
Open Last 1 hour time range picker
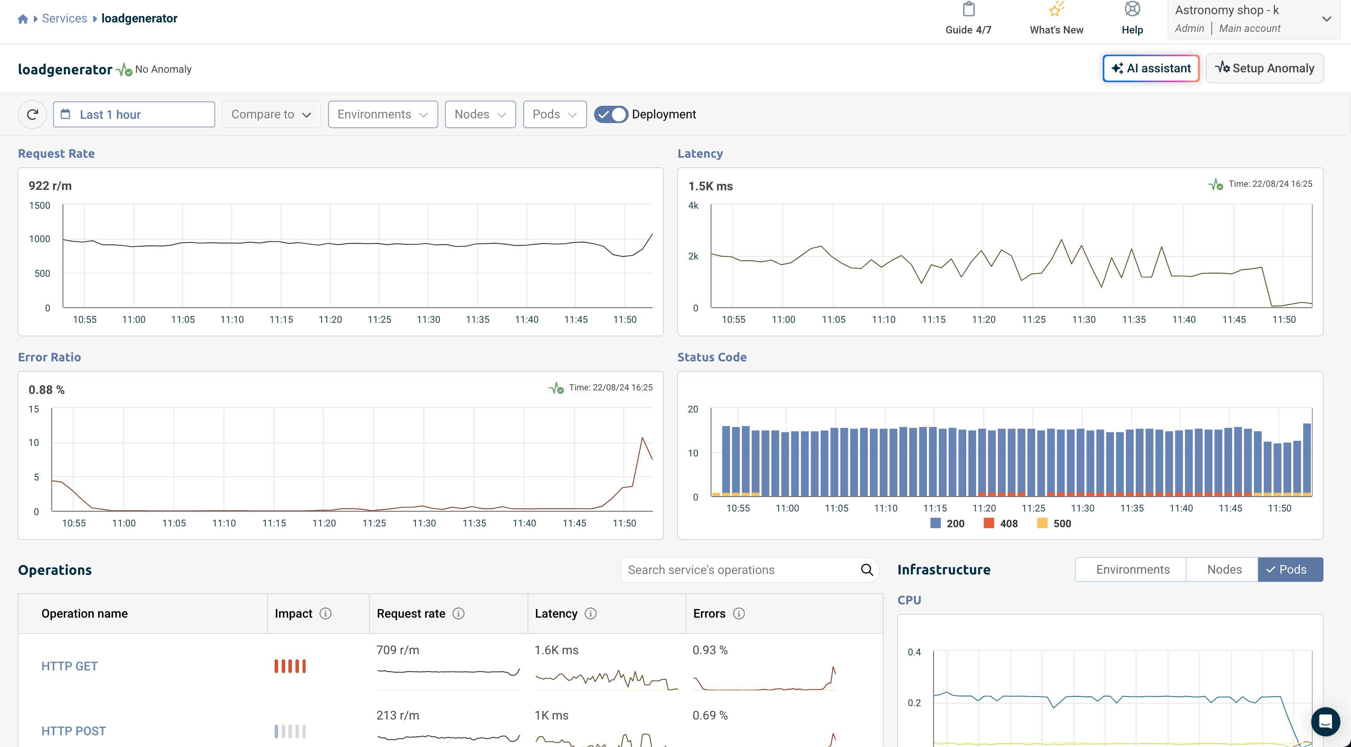pos(134,114)
